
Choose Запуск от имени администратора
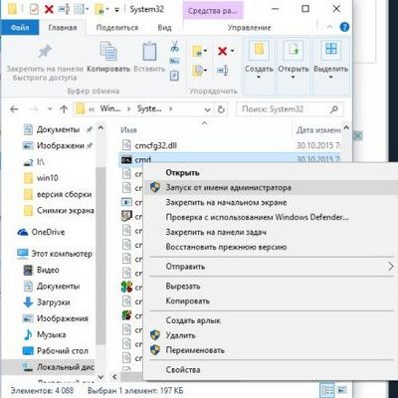tap(270, 188)
